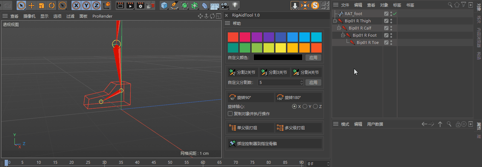Click the search magnifier in Object Manager
This screenshot has height=167, width=482.
tap(450, 5)
